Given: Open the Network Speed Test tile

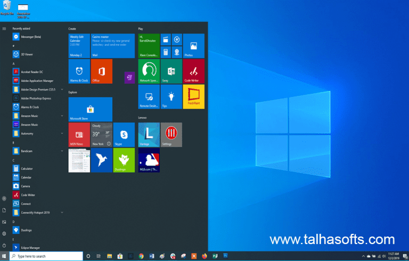Looking at the screenshot, I should pos(149,71).
